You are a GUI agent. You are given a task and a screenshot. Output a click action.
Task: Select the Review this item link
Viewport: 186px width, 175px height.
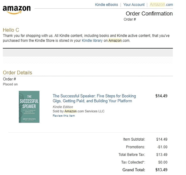64,116
